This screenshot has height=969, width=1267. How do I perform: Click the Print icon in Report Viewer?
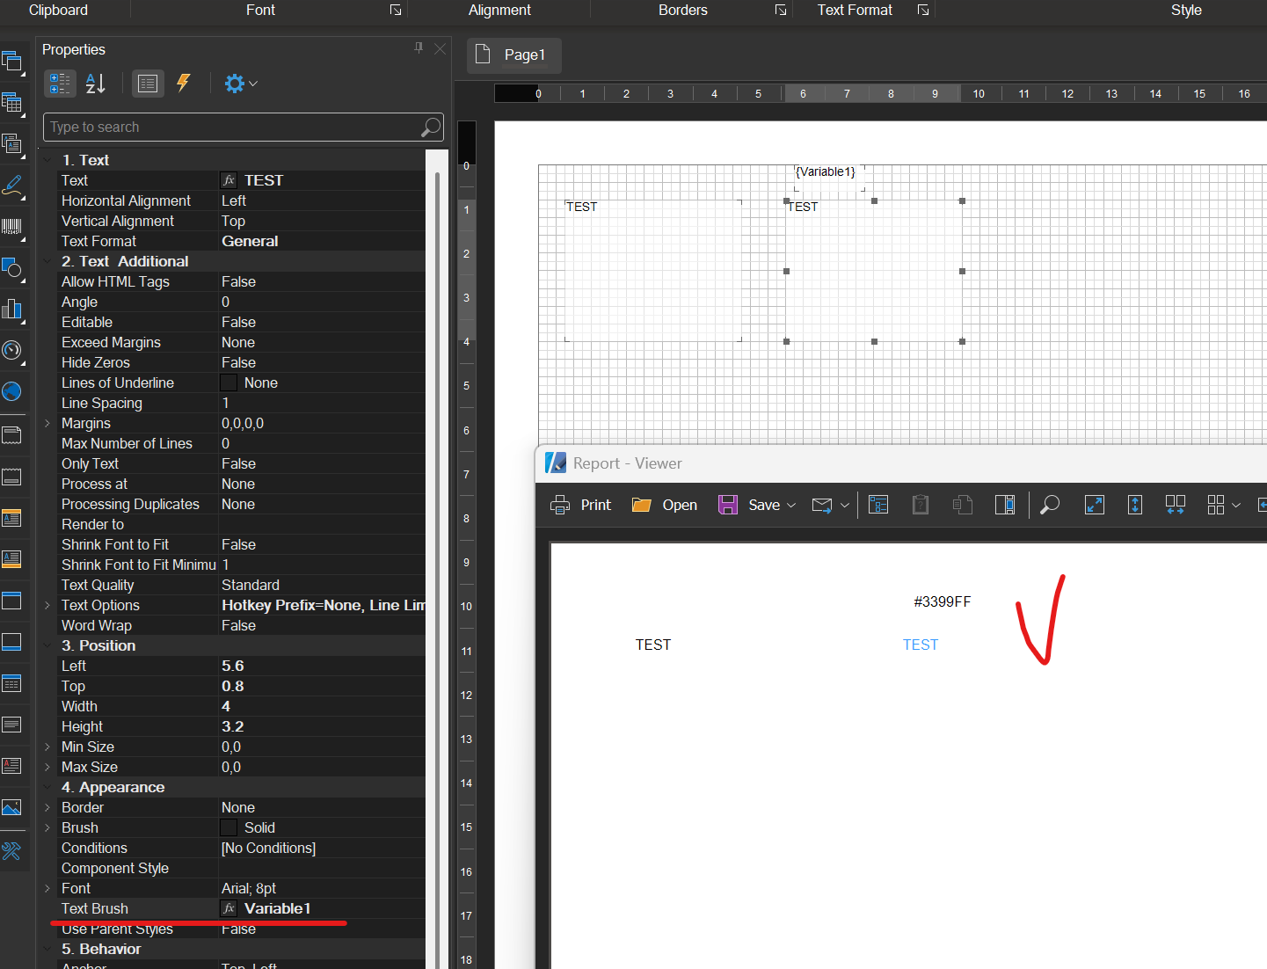[x=560, y=505]
